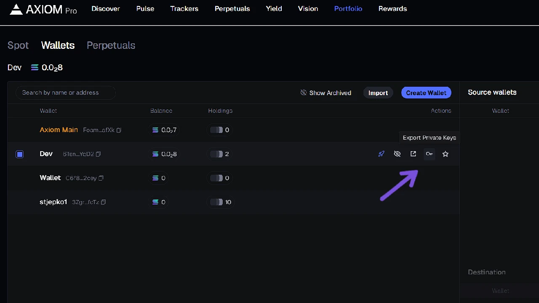This screenshot has width=539, height=303.
Task: Uncheck the Dev wallet selection checkbox
Action: coord(19,154)
